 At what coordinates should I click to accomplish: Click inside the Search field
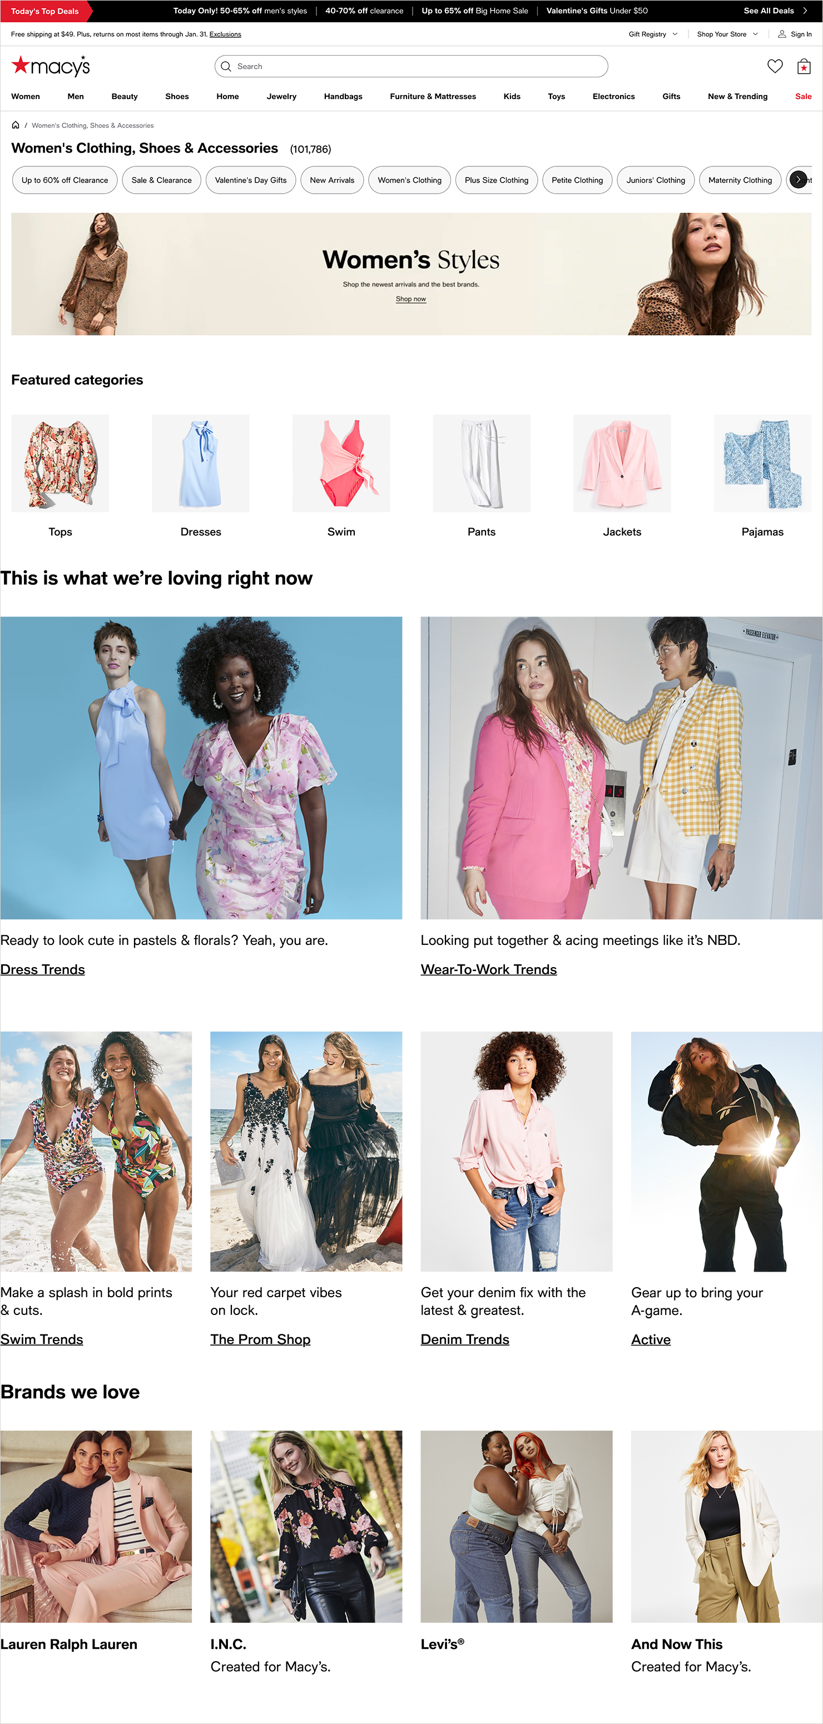pyautogui.click(x=410, y=66)
